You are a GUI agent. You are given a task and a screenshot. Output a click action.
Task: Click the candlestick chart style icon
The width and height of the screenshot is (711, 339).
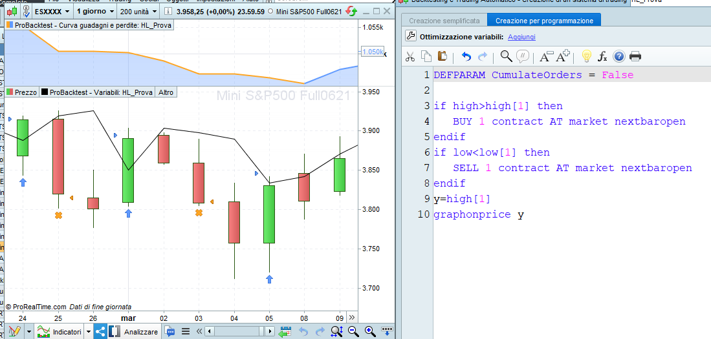click(12, 11)
